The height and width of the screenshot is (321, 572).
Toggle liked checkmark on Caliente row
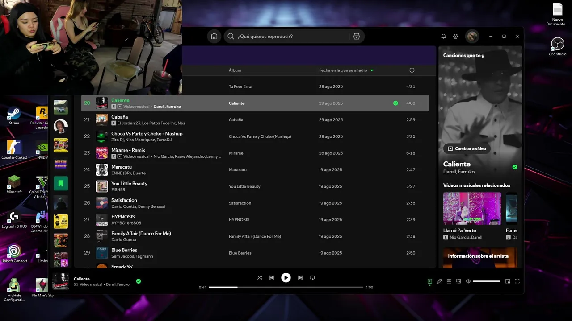395,103
